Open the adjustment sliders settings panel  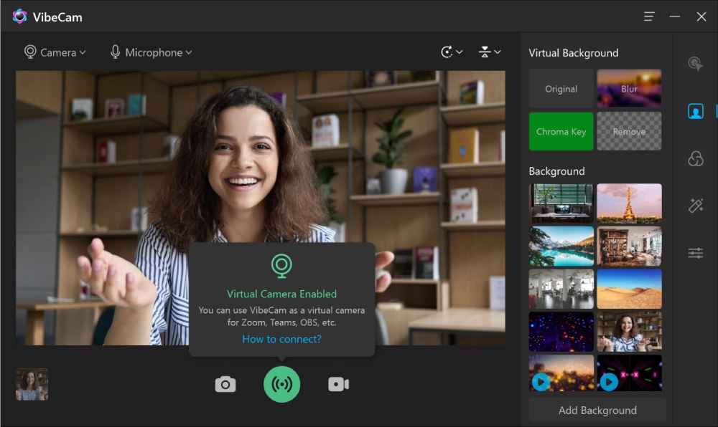[695, 254]
